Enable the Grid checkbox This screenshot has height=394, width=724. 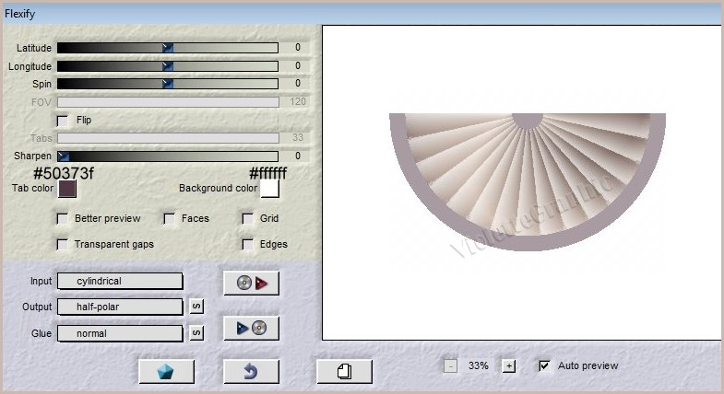pos(248,219)
